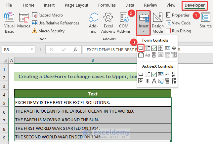Insert a Form Control Check Box
The image size is (213, 144).
pyautogui.click(x=154, y=48)
